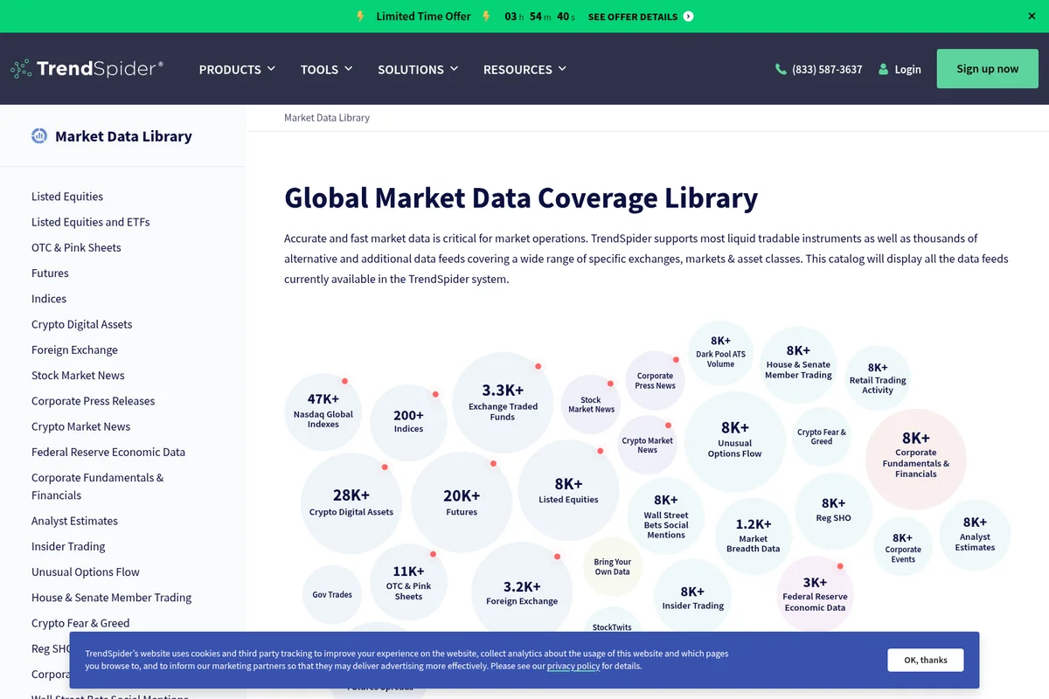
Task: Open the privacy policy link
Action: coord(573,666)
